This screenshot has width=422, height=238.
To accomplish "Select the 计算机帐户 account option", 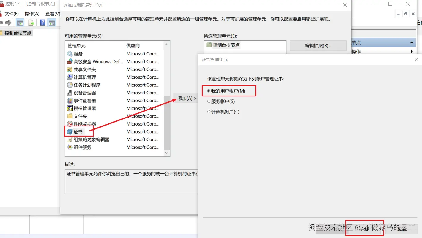I will (x=209, y=112).
